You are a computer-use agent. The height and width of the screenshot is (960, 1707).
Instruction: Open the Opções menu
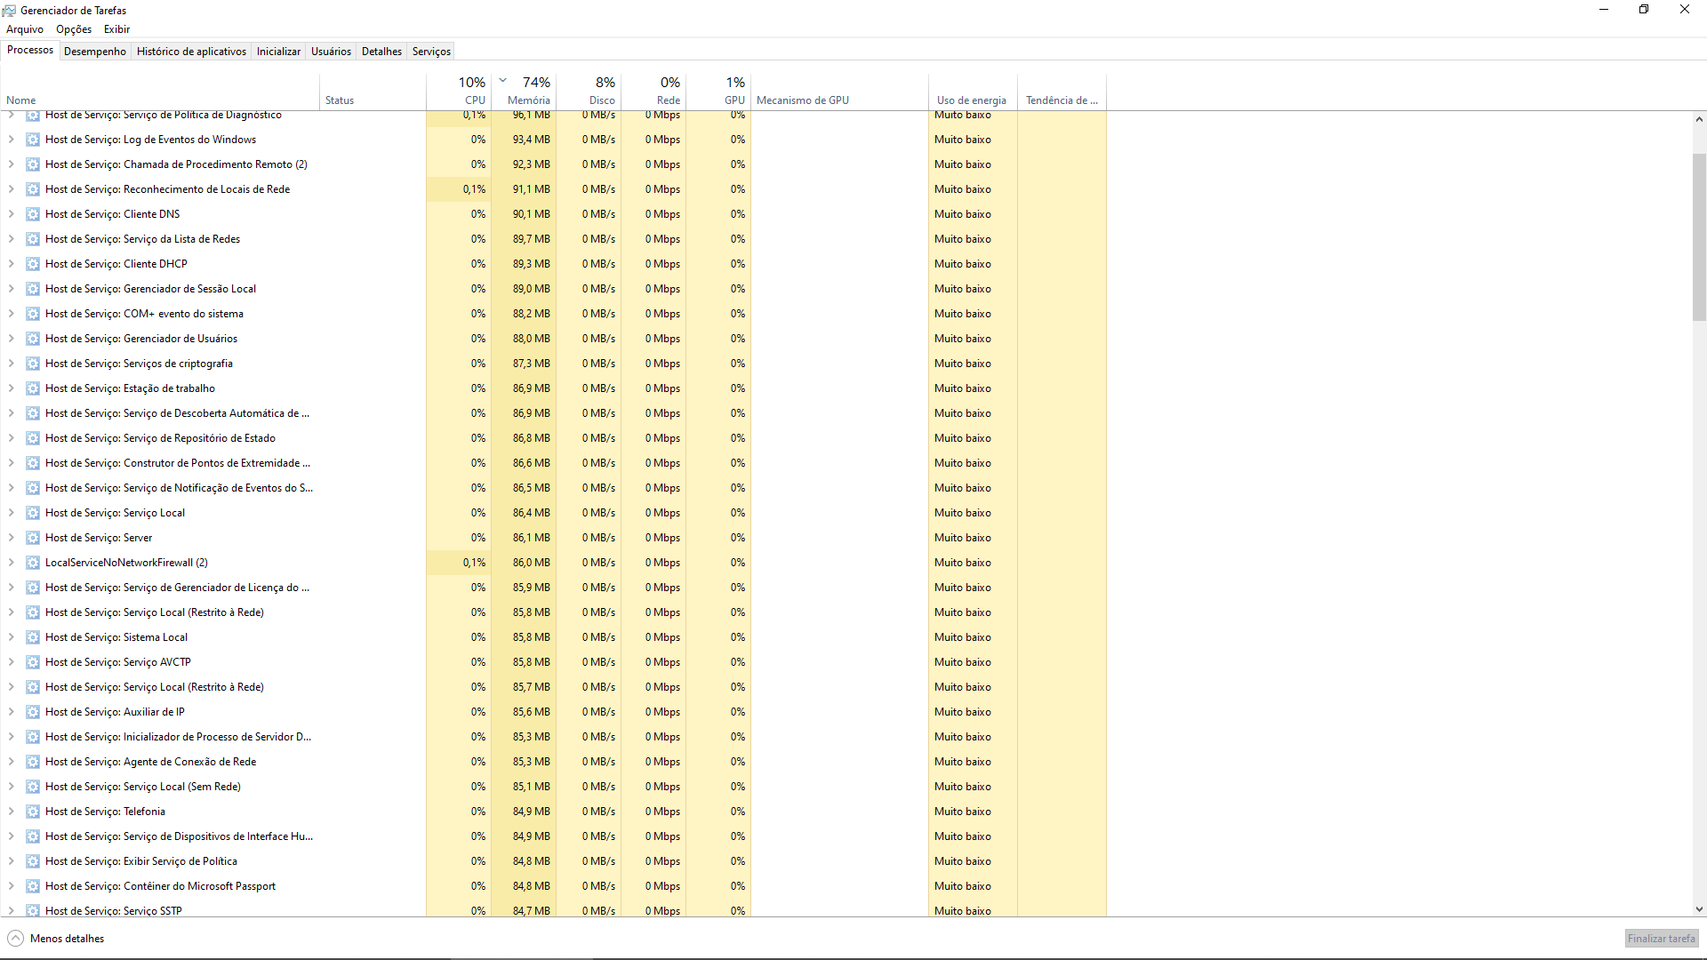pyautogui.click(x=74, y=29)
